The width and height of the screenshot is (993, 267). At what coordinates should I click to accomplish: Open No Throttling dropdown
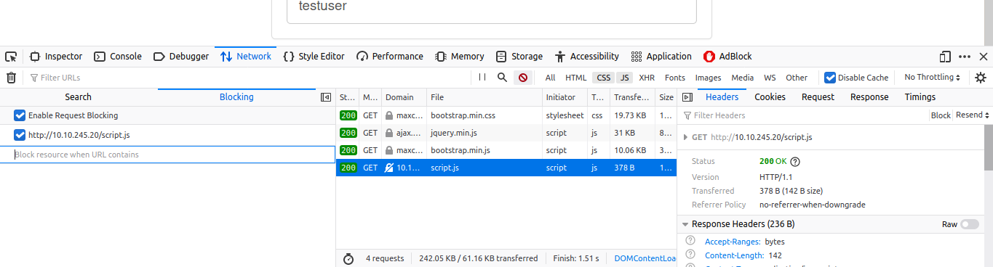[933, 78]
